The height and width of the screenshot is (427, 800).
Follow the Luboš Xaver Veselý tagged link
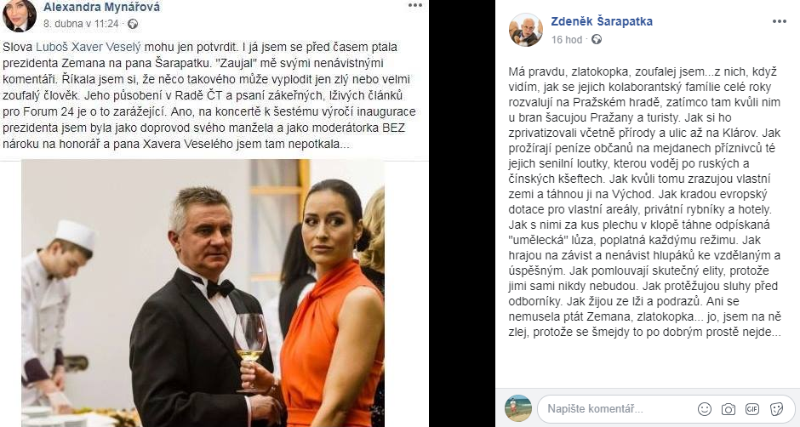[x=89, y=47]
